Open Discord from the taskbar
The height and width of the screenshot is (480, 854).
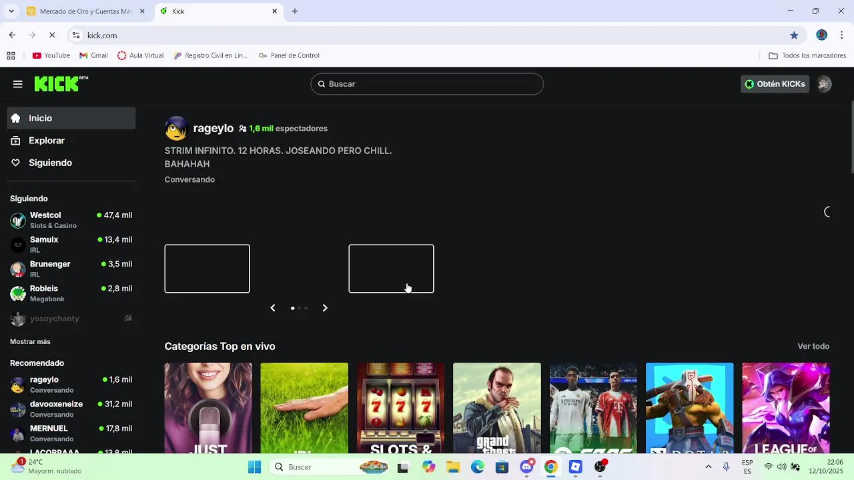click(x=526, y=467)
